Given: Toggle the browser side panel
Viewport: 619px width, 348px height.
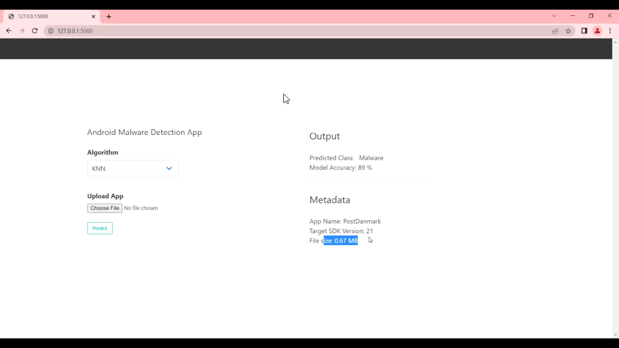Looking at the screenshot, I should coord(584,31).
